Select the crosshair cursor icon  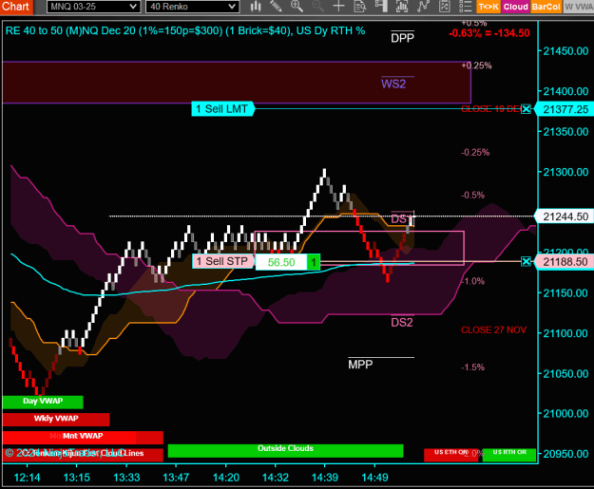click(x=338, y=6)
